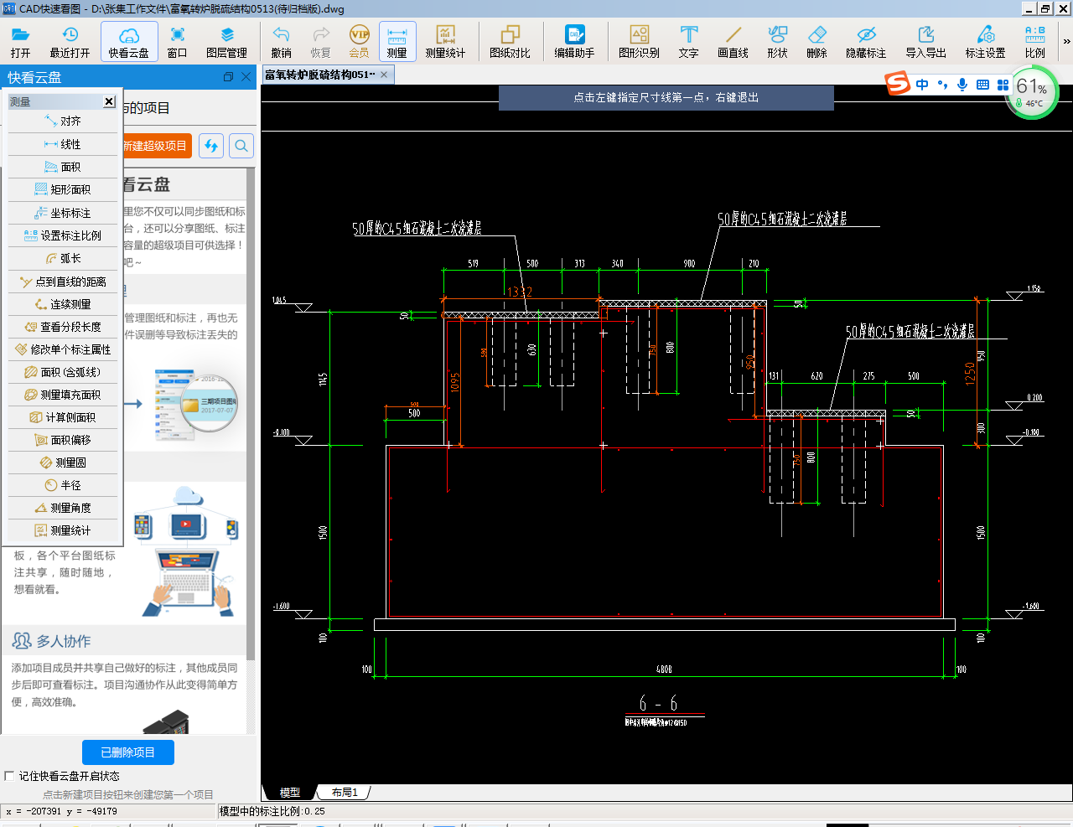
Task: Choose 点到直线的距离 measurement
Action: pyautogui.click(x=65, y=282)
